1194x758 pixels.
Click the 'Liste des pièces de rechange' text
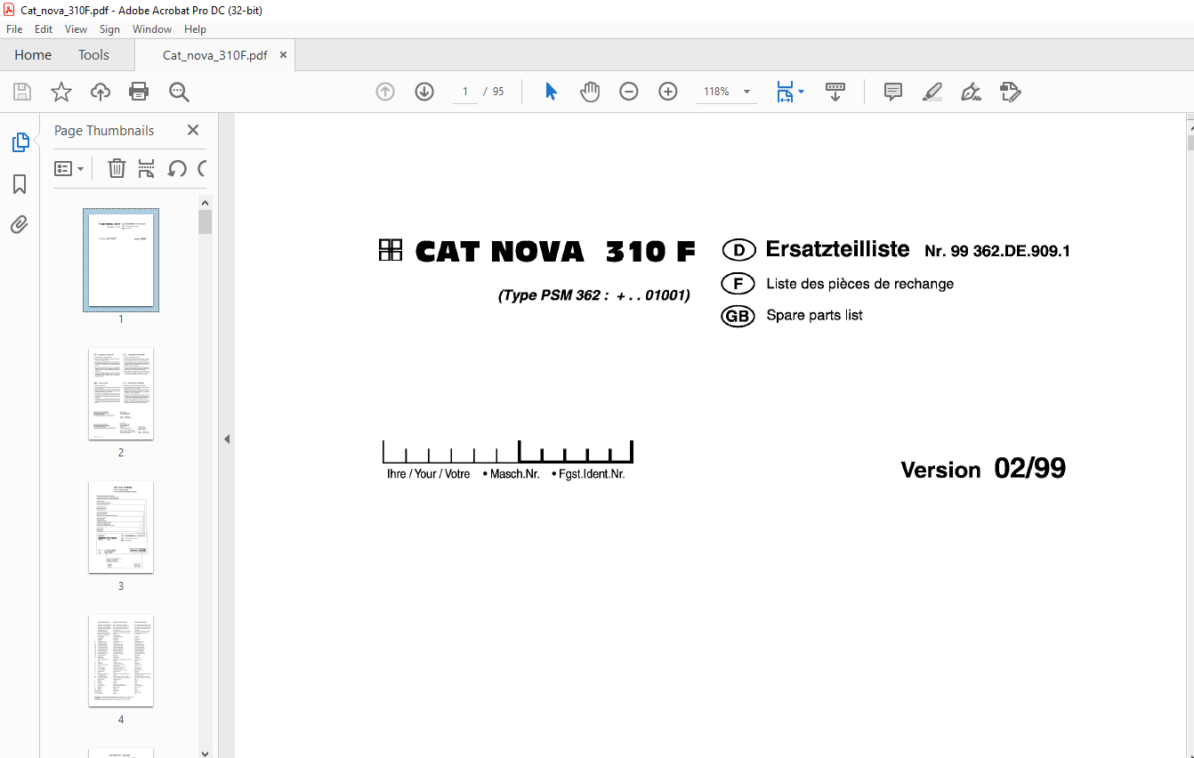[x=859, y=284]
